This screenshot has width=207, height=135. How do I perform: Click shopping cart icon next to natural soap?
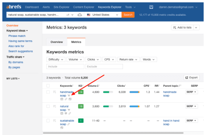(x=69, y=110)
